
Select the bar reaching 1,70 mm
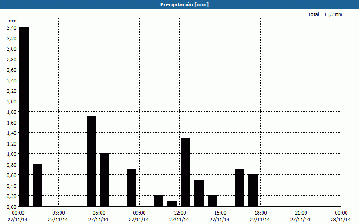(92, 161)
